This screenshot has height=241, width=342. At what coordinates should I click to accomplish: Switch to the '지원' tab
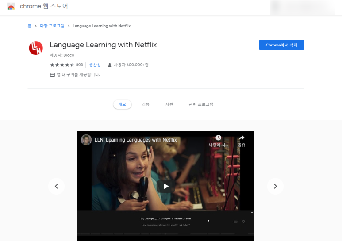(169, 104)
